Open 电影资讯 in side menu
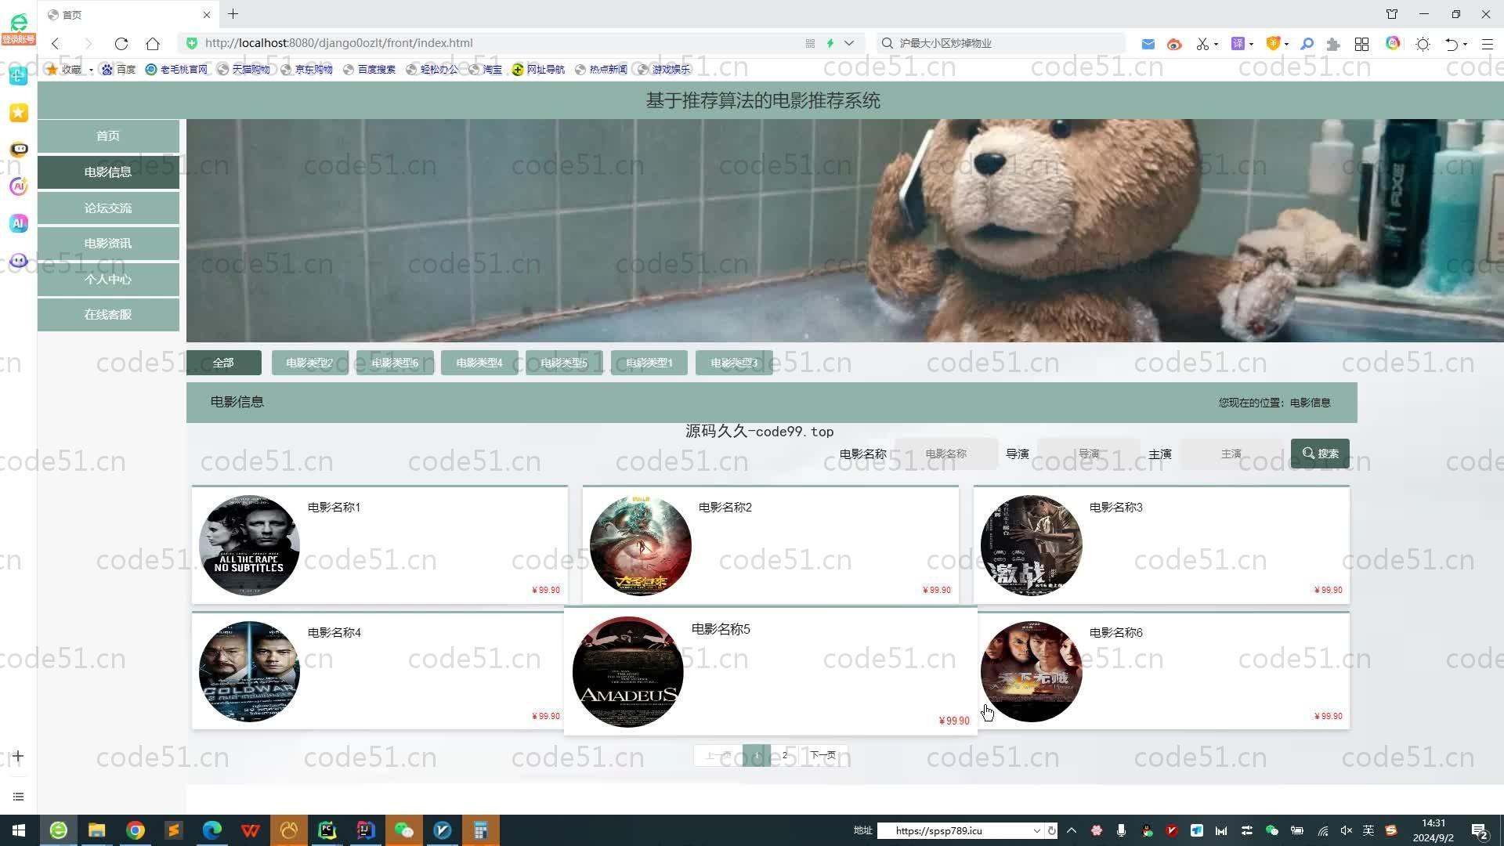1504x846 pixels. [x=108, y=244]
